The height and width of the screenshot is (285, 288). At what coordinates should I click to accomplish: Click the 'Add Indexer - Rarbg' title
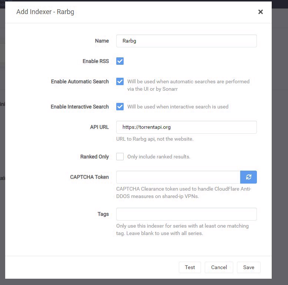[45, 12]
